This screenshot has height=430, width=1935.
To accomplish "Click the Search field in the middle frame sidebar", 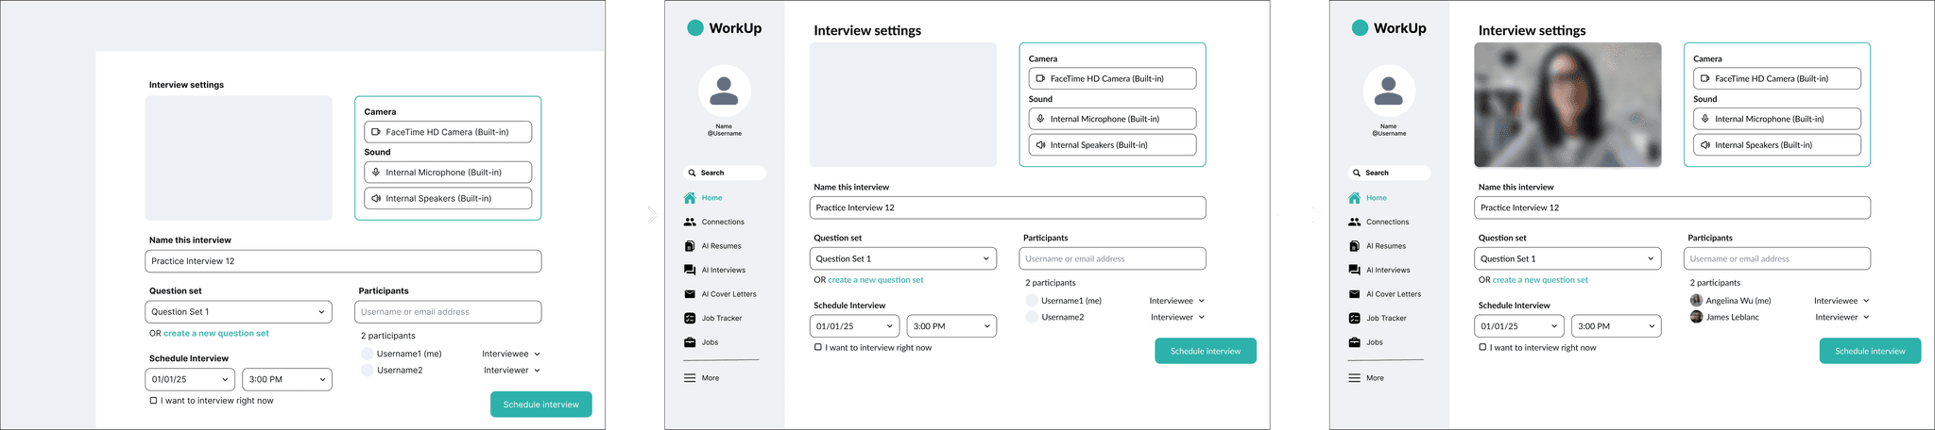I will point(724,174).
